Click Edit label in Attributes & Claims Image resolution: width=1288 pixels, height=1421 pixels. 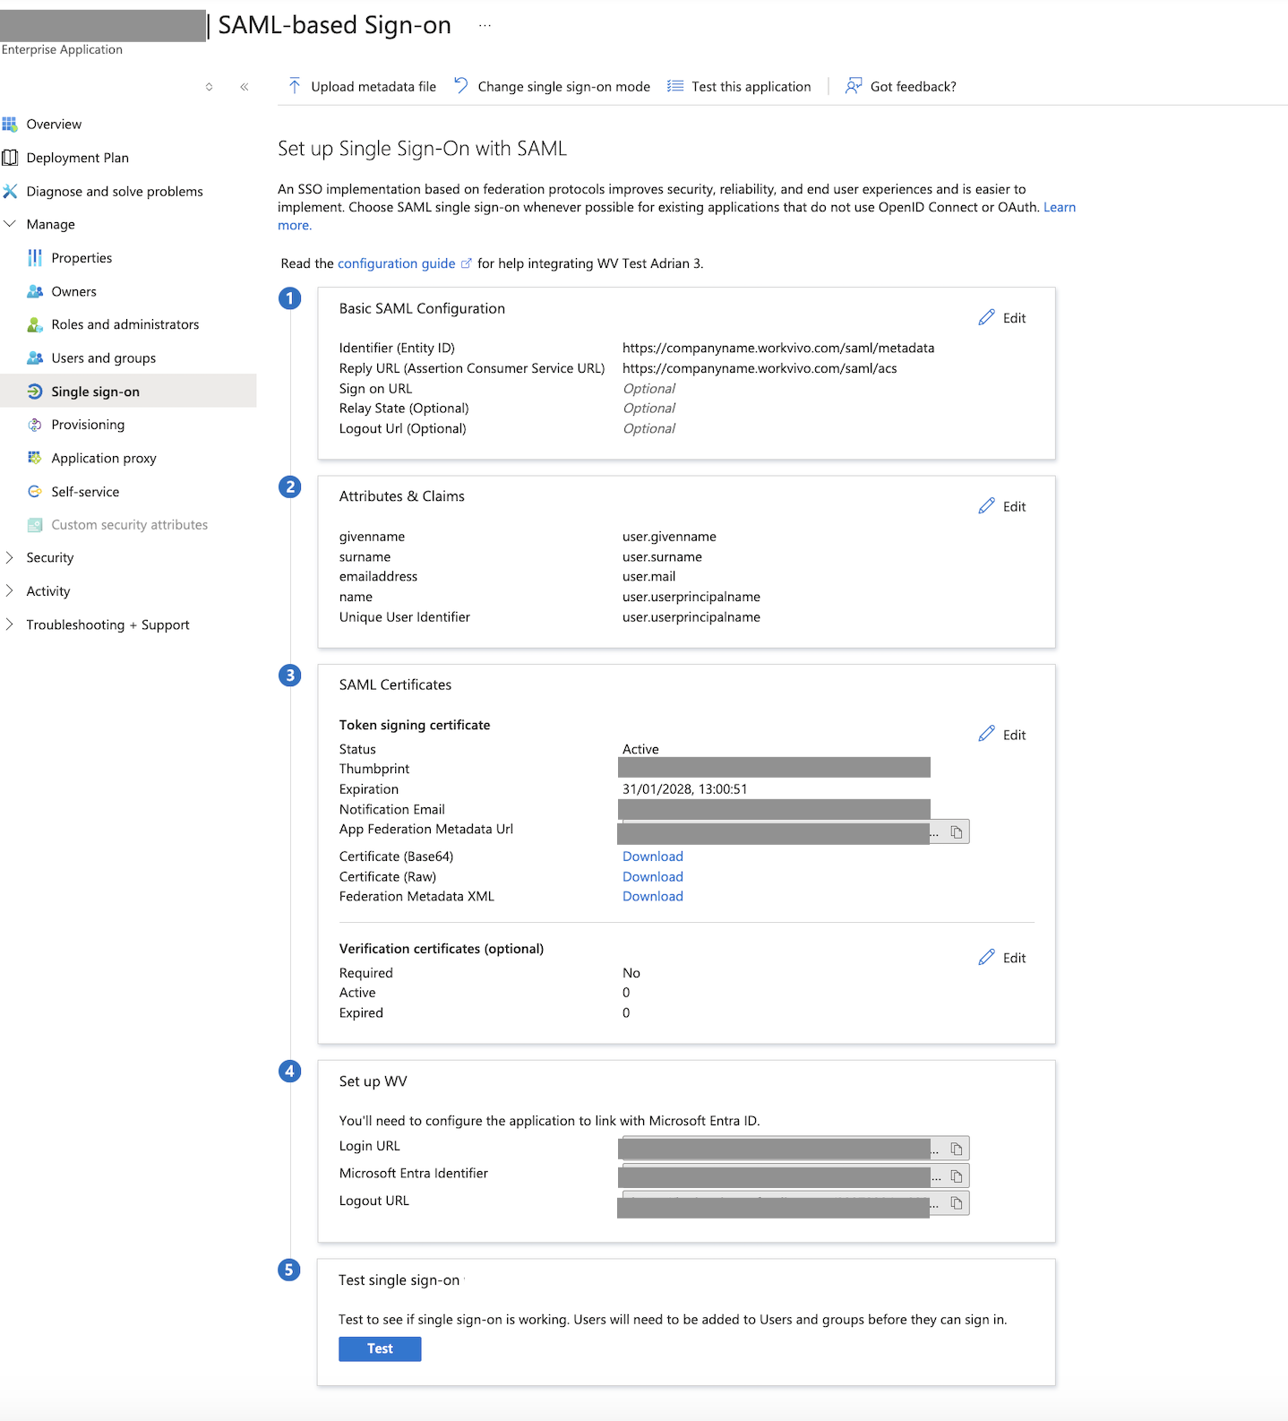1014,506
